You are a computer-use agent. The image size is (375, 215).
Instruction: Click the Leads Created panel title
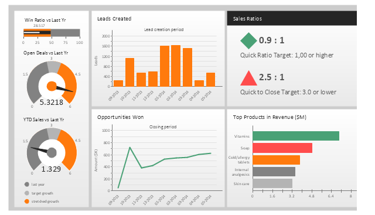point(114,19)
